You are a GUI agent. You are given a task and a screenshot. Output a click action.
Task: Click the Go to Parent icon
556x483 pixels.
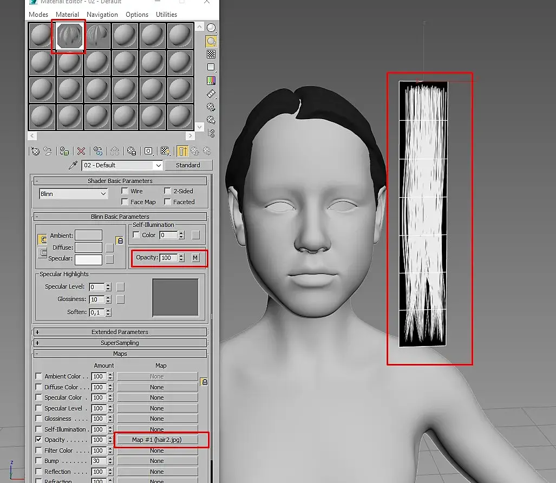[195, 152]
